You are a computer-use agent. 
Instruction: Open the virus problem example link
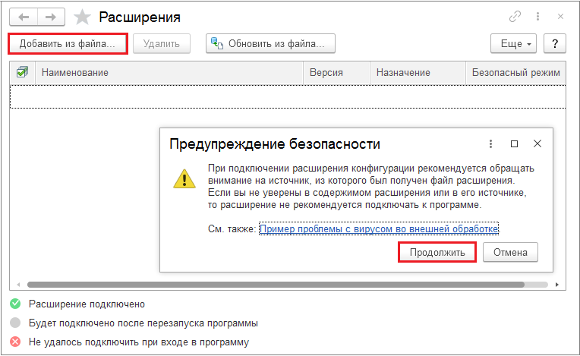[379, 228]
